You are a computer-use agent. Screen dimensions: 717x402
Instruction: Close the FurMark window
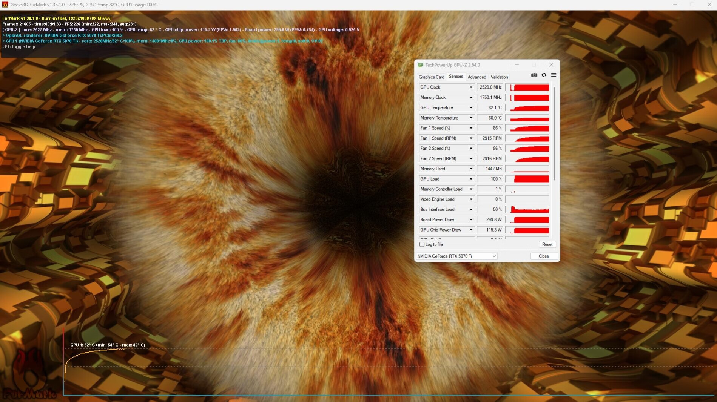coord(709,5)
